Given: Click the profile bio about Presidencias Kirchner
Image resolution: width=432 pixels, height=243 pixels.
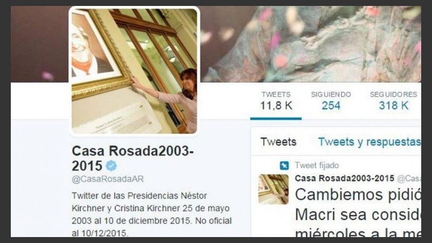Looking at the screenshot, I should click(152, 214).
